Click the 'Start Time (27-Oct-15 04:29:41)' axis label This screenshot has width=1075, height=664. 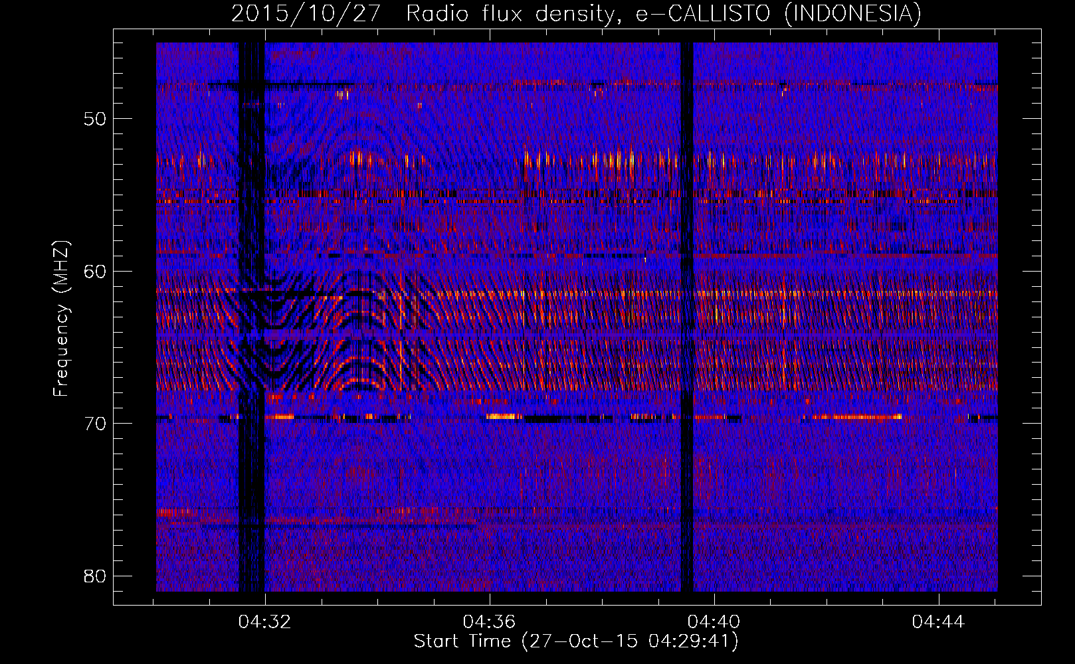[x=576, y=641]
